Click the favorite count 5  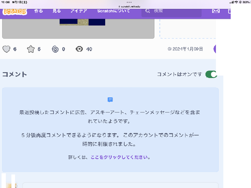click(x=39, y=49)
